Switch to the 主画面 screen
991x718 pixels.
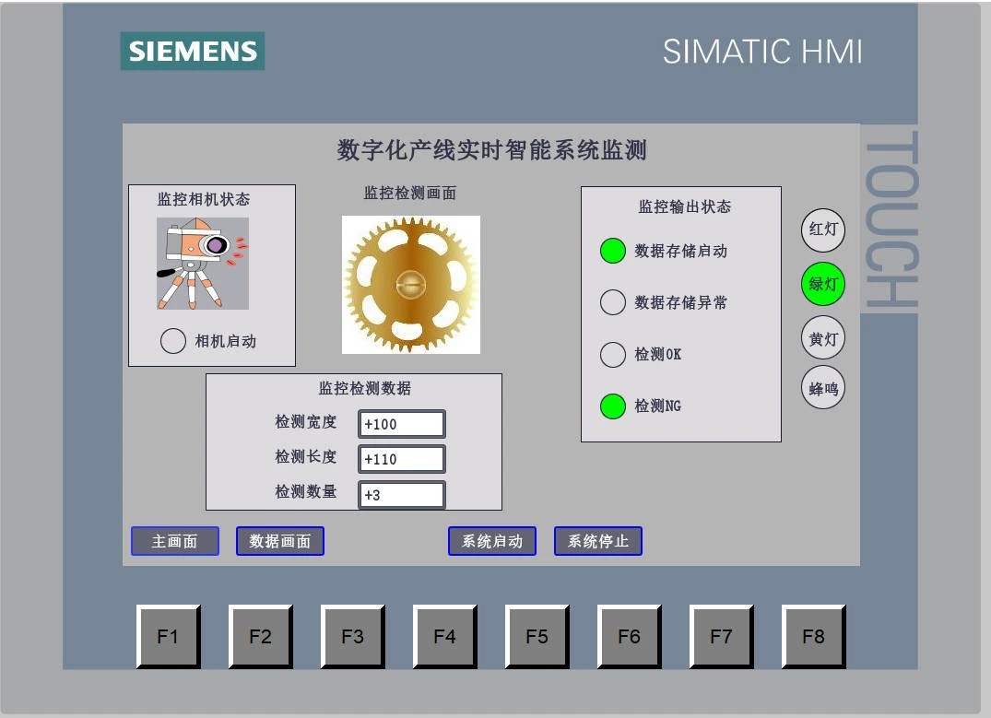point(174,541)
